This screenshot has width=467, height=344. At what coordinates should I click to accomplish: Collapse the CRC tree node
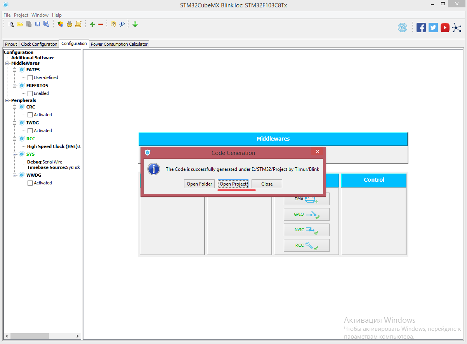15,107
